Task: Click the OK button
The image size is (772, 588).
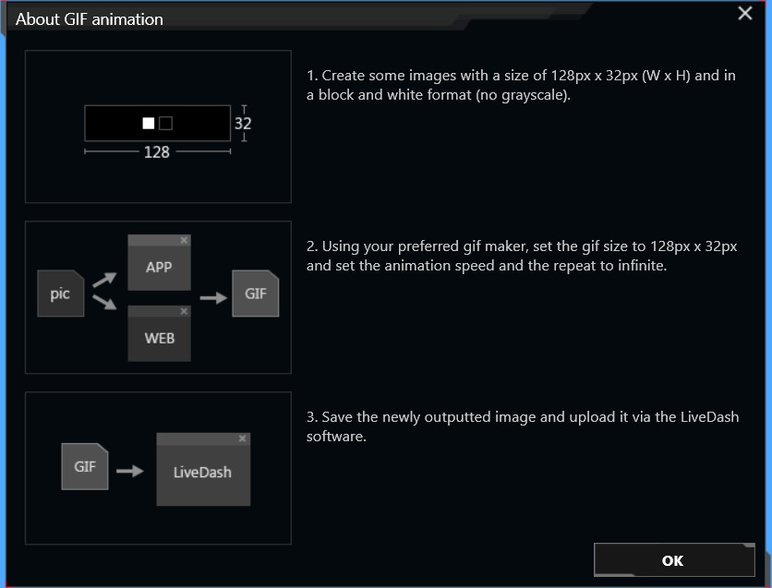Action: [x=674, y=560]
